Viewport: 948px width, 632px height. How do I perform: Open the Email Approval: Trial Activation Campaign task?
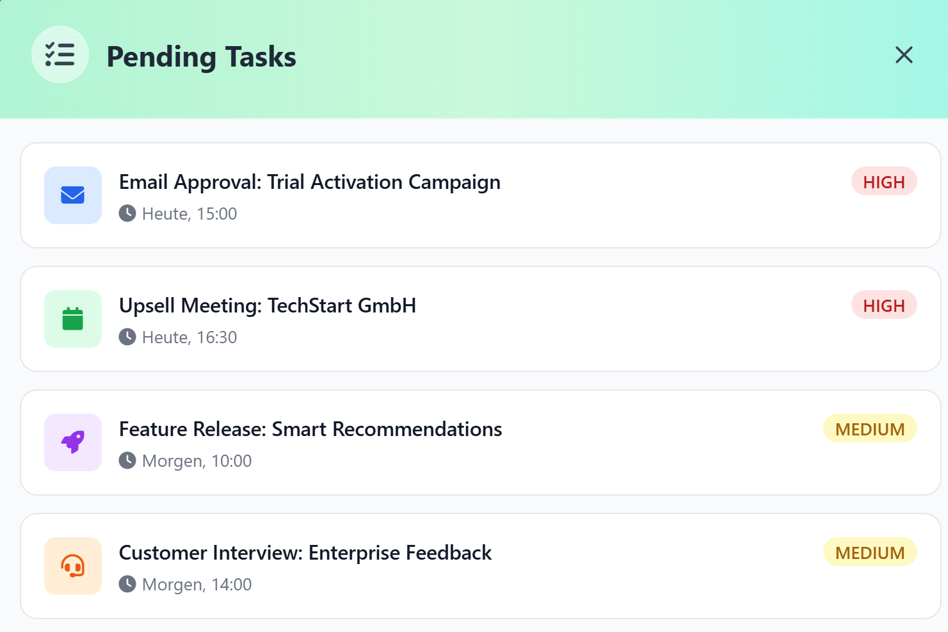click(x=310, y=182)
